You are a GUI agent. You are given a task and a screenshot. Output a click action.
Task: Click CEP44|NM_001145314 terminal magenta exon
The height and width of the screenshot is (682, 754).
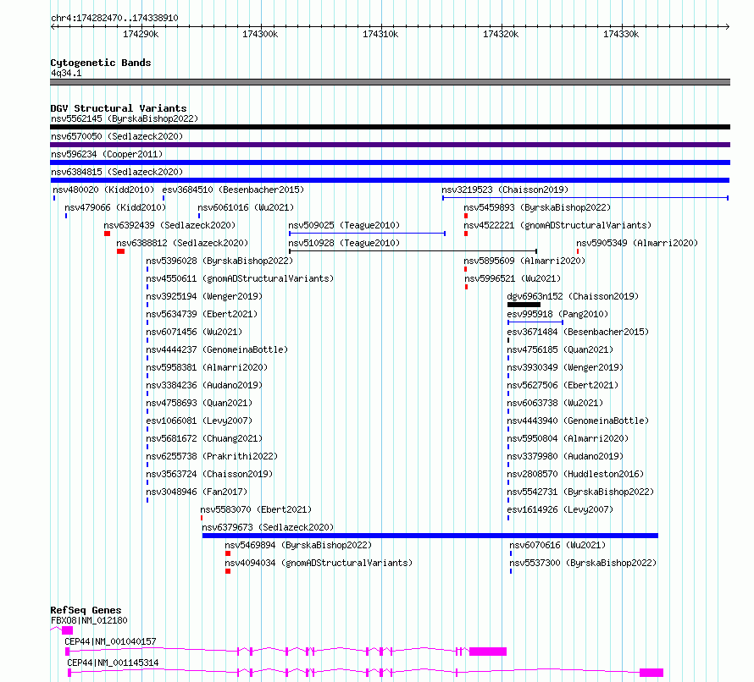[651, 673]
